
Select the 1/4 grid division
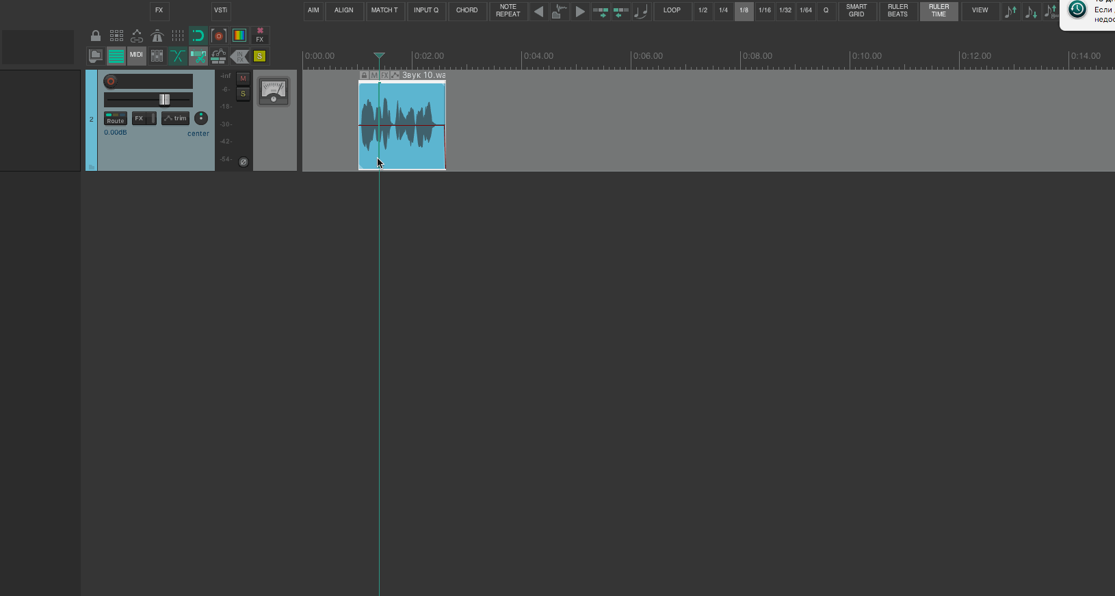click(x=724, y=11)
